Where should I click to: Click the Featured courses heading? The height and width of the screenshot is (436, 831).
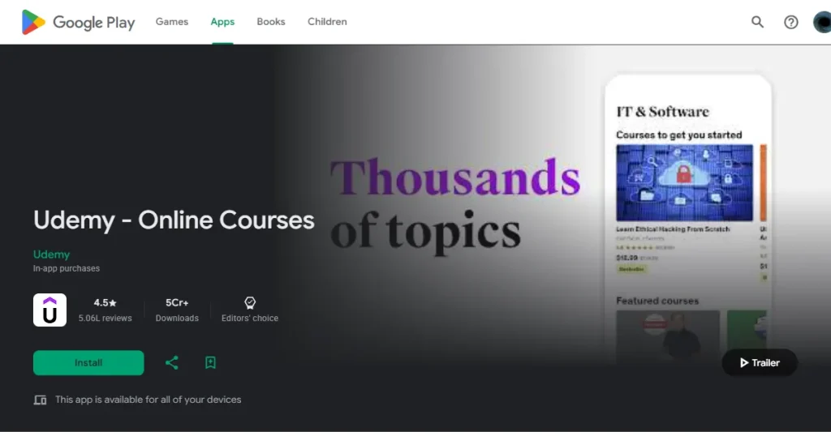657,301
